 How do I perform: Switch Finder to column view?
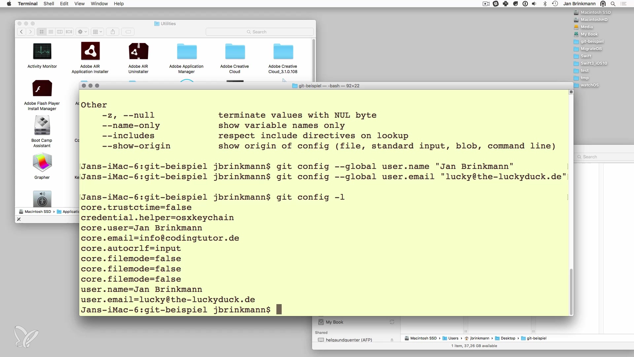point(60,32)
